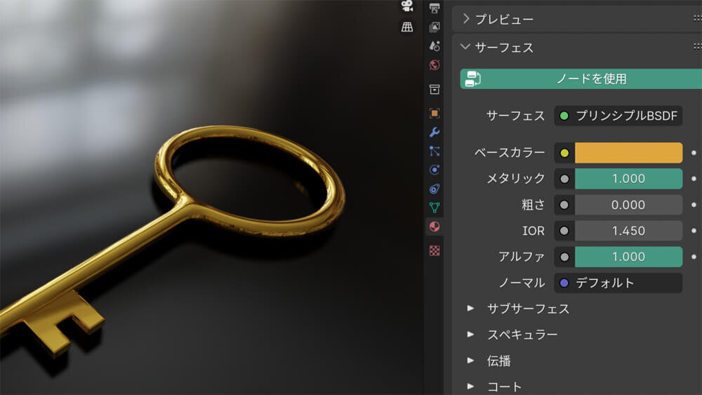Click the メタリック 1.000 slider

pos(628,179)
